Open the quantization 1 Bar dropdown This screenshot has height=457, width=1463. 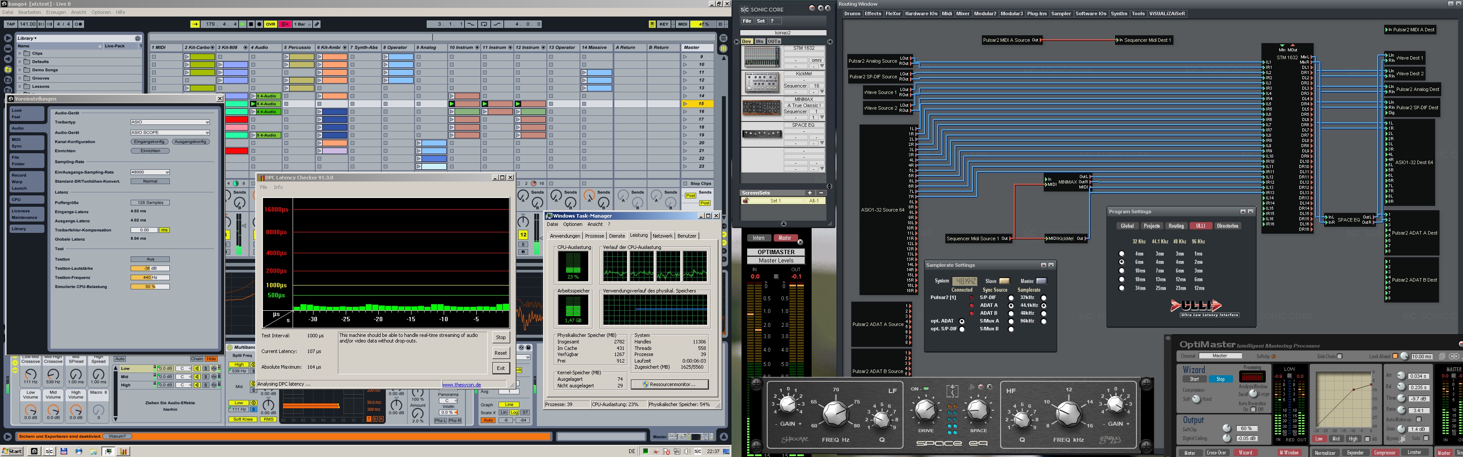[302, 24]
